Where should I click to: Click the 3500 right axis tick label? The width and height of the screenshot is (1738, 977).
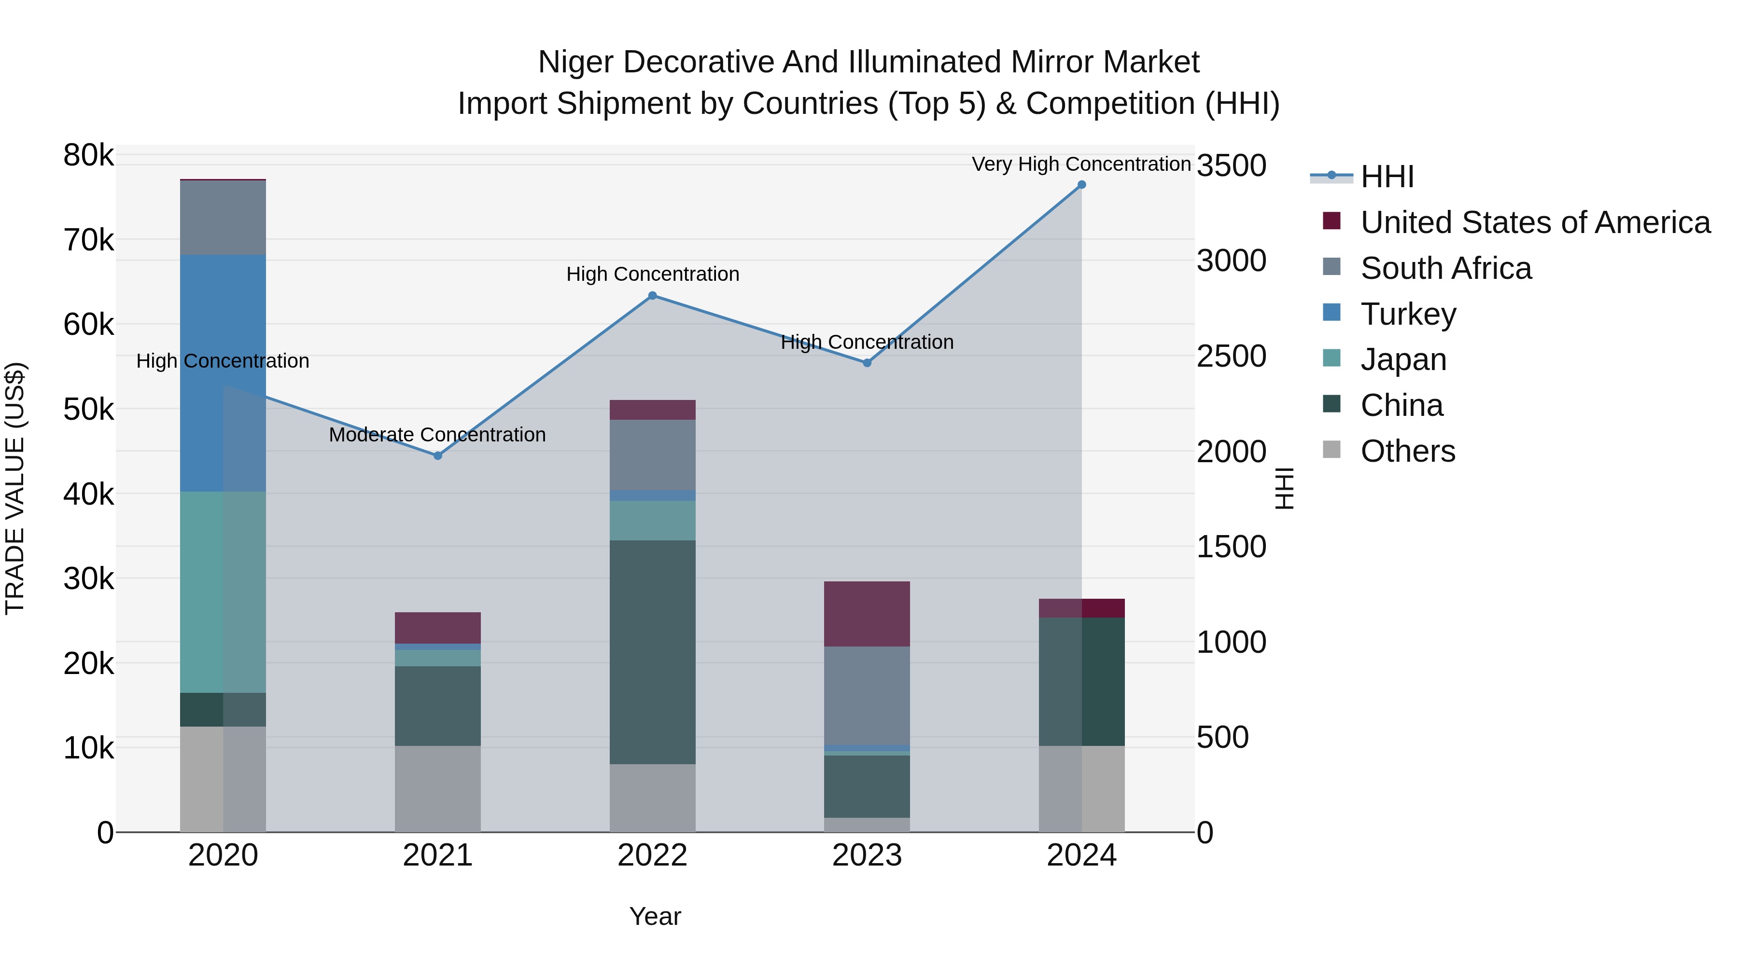point(1232,165)
